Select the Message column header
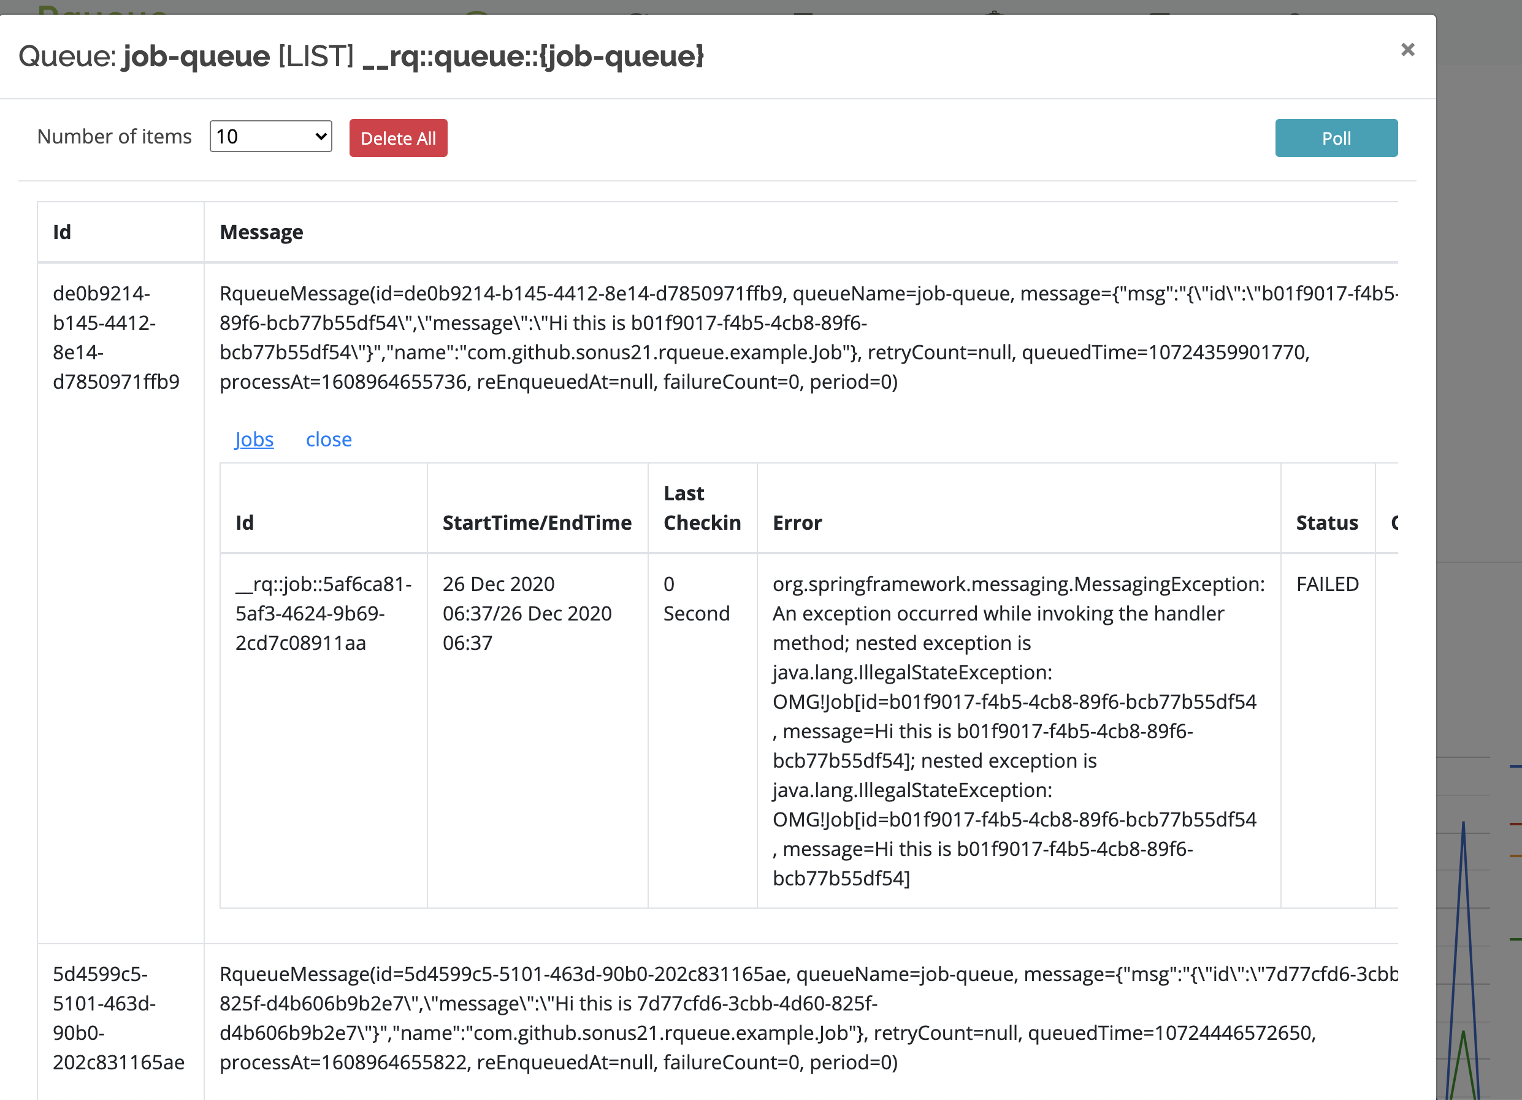 (x=261, y=232)
